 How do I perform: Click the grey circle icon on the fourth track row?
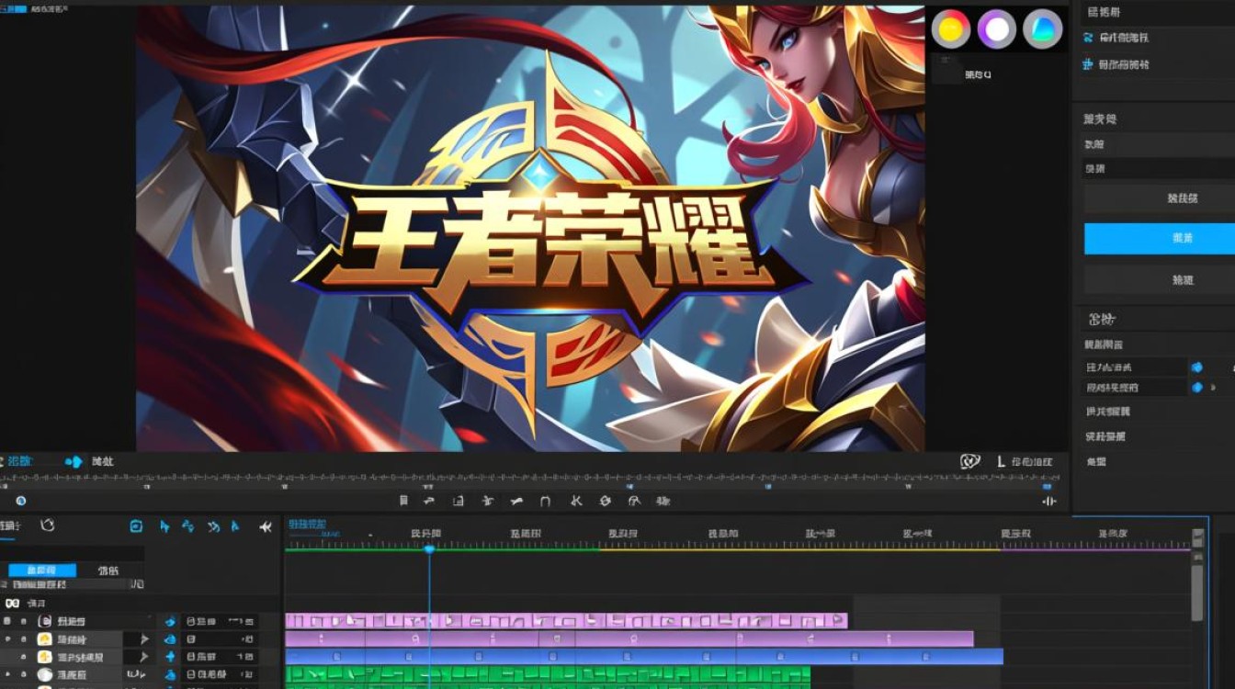click(44, 675)
